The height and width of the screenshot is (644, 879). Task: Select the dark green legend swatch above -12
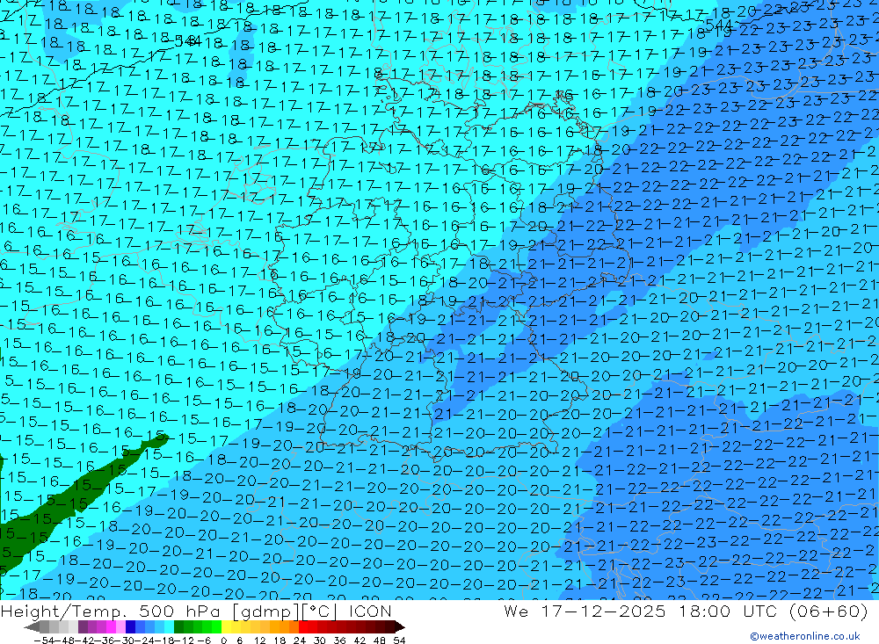[x=178, y=626]
